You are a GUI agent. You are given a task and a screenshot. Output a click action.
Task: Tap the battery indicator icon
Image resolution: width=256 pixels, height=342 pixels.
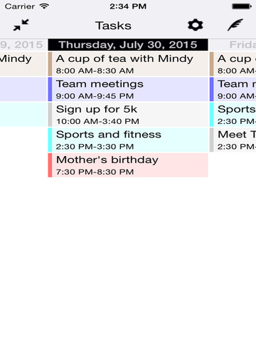pyautogui.click(x=242, y=6)
